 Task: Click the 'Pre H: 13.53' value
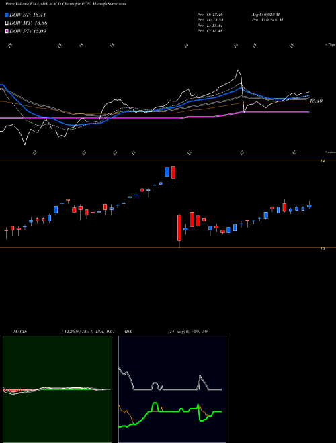point(210,20)
